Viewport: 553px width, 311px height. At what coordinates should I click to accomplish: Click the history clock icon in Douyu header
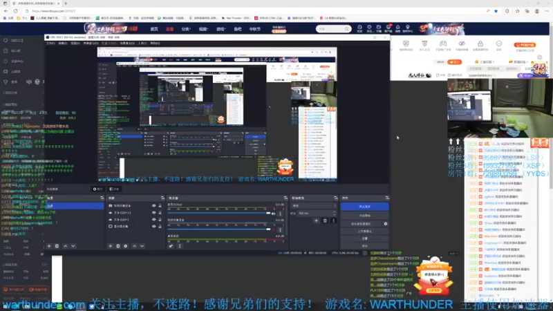pos(359,28)
